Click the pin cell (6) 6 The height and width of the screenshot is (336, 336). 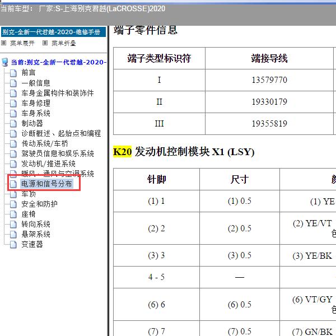point(156,305)
